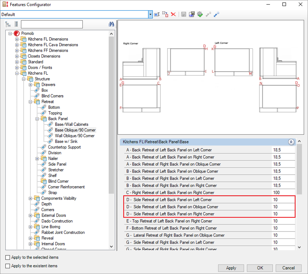The width and height of the screenshot is (308, 274).
Task: Click the expand tree structure icon
Action: (x=8, y=24)
